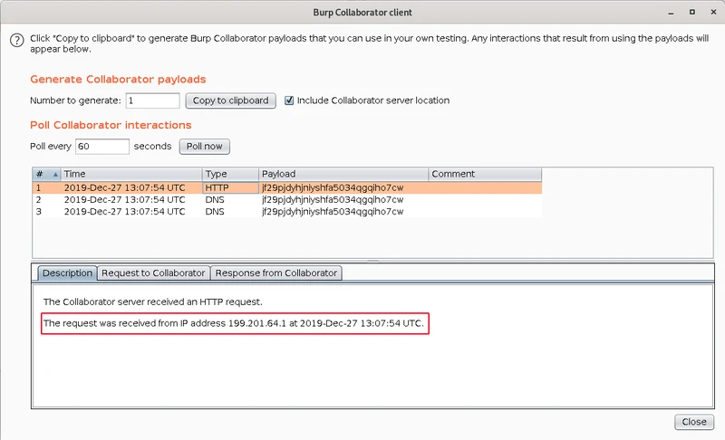This screenshot has height=440, width=725.
Task: Switch to Response from Collaborator tab
Action: click(276, 273)
